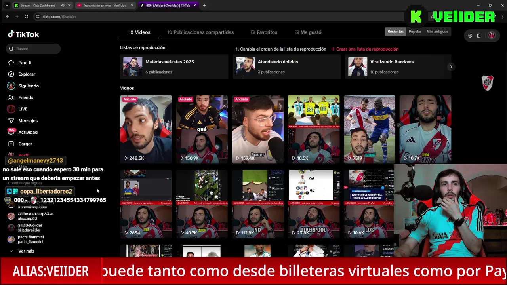Click the Buscar search field
This screenshot has width=507, height=285.
click(33, 49)
